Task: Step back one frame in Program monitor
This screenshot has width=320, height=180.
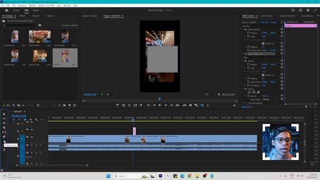Action: 154,105
